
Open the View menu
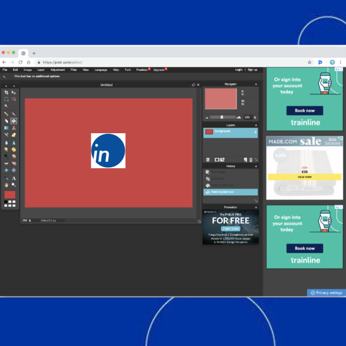pyautogui.click(x=86, y=70)
